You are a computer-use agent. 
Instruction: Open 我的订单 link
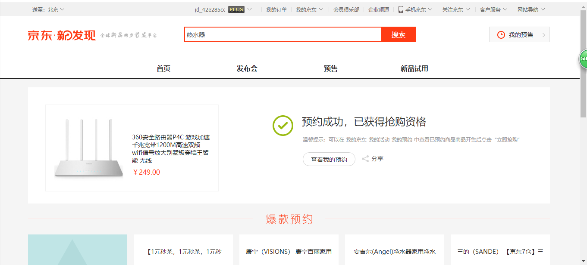[276, 9]
